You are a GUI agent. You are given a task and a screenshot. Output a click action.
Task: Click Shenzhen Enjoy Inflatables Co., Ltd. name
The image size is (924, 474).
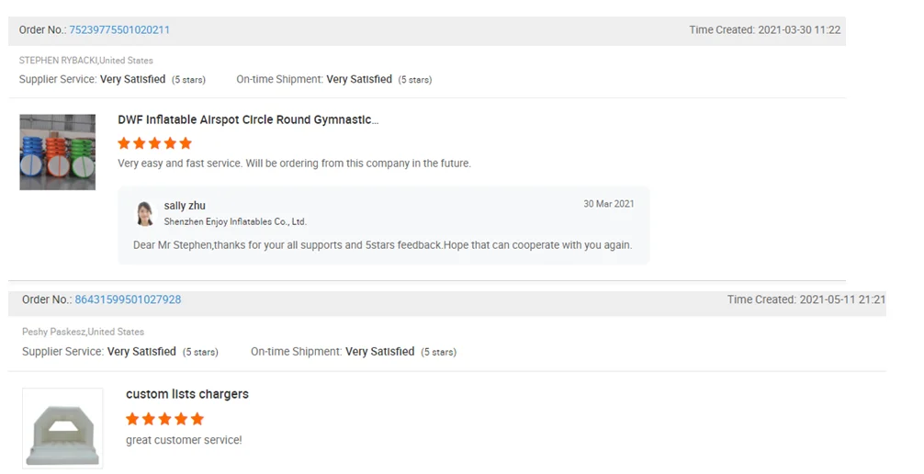click(235, 221)
